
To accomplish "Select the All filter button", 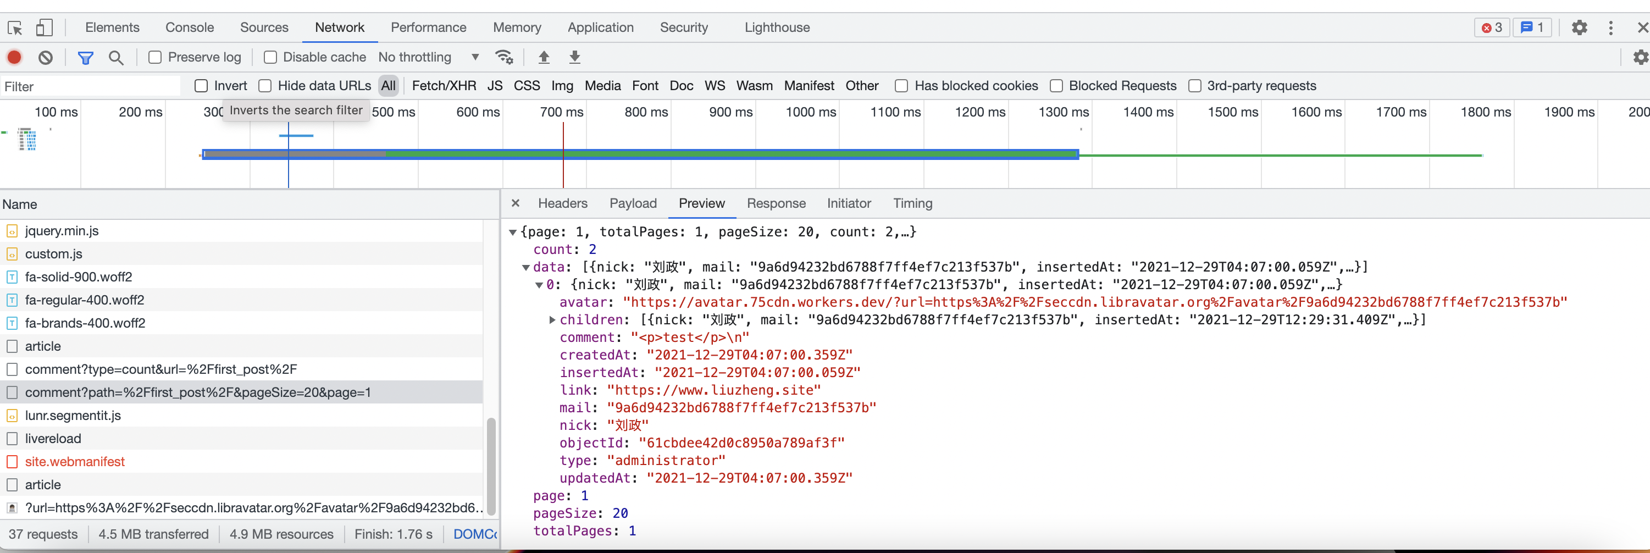I will click(388, 86).
